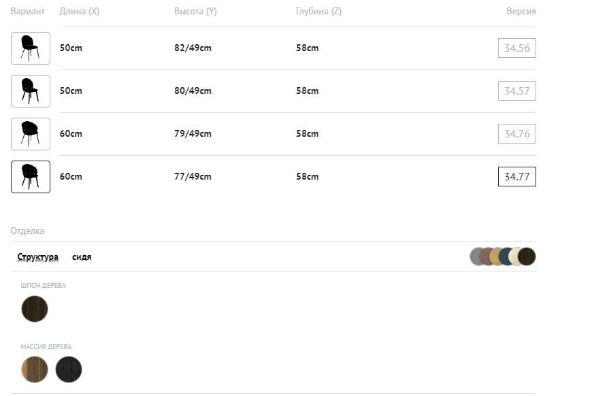Click the Версия column header
The height and width of the screenshot is (396, 592).
pyautogui.click(x=521, y=12)
